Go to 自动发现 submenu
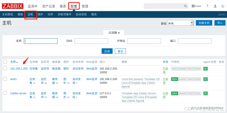The height and width of the screenshot is (113, 227). [81, 14]
